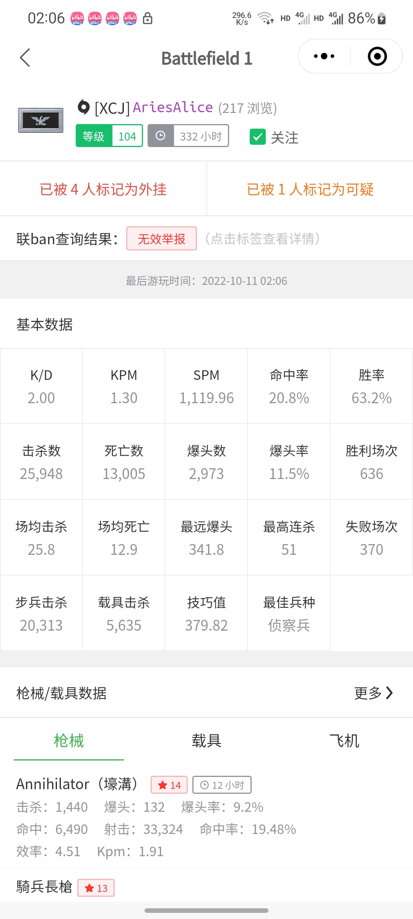
Task: Switch to the 载具 tab
Action: coord(206,741)
